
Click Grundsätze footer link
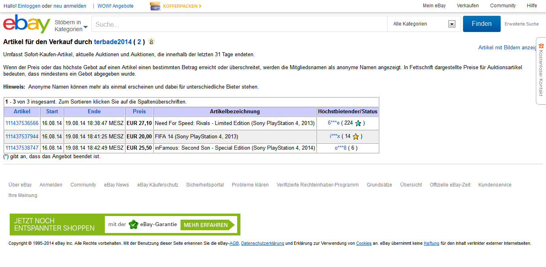click(x=379, y=185)
